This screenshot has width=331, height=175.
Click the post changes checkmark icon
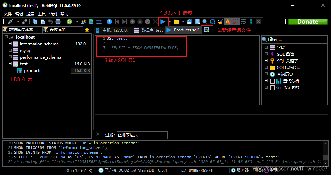click(x=148, y=22)
